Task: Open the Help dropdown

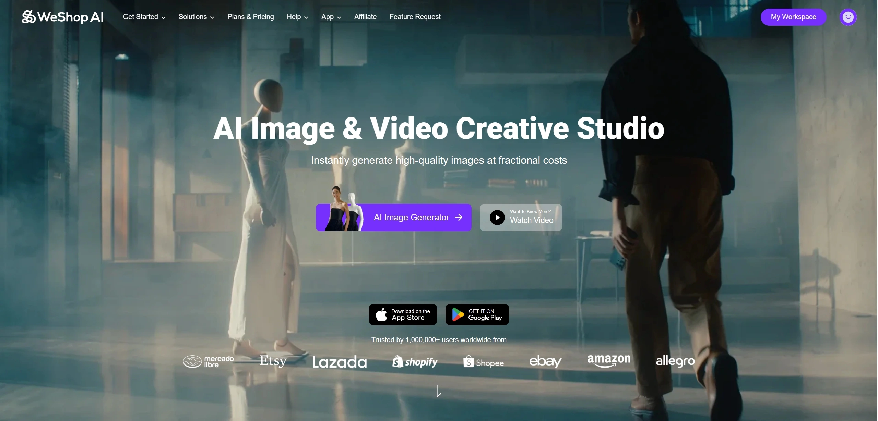Action: point(297,17)
